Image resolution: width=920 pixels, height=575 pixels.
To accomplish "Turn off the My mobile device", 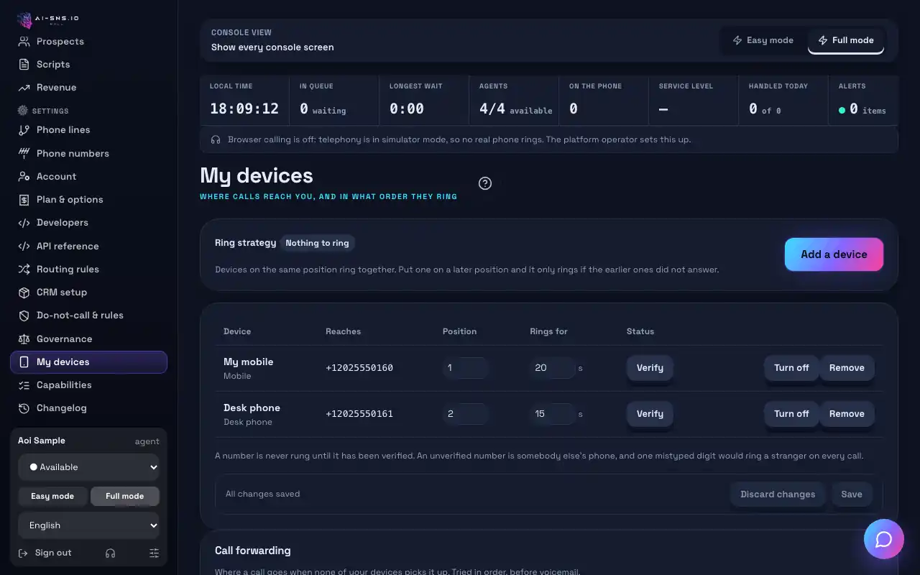I will pos(791,367).
